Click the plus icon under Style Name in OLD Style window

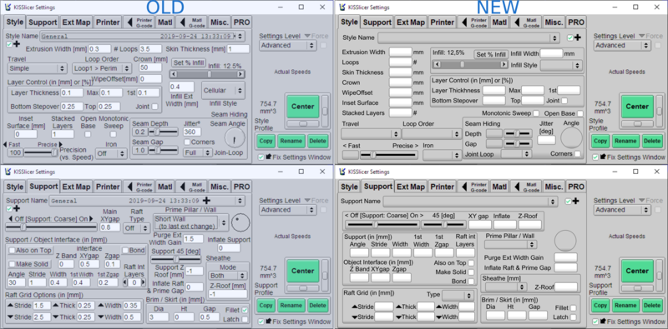pos(17,44)
